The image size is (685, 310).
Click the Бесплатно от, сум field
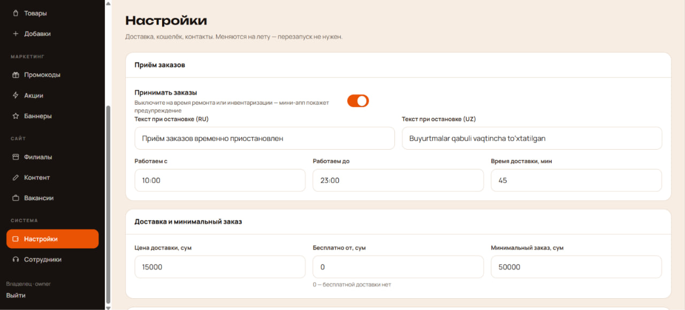tap(398, 267)
